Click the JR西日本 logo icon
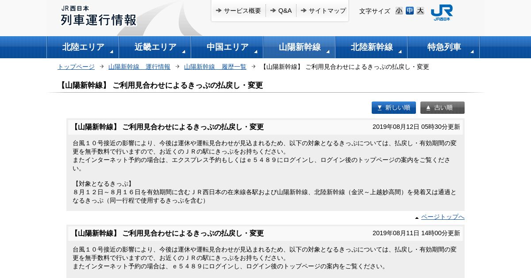The width and height of the screenshot is (531, 278). [442, 12]
